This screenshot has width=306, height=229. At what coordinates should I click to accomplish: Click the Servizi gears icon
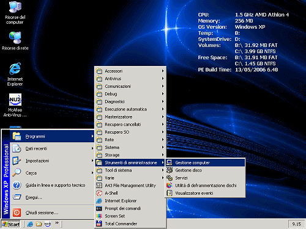coord(170,178)
